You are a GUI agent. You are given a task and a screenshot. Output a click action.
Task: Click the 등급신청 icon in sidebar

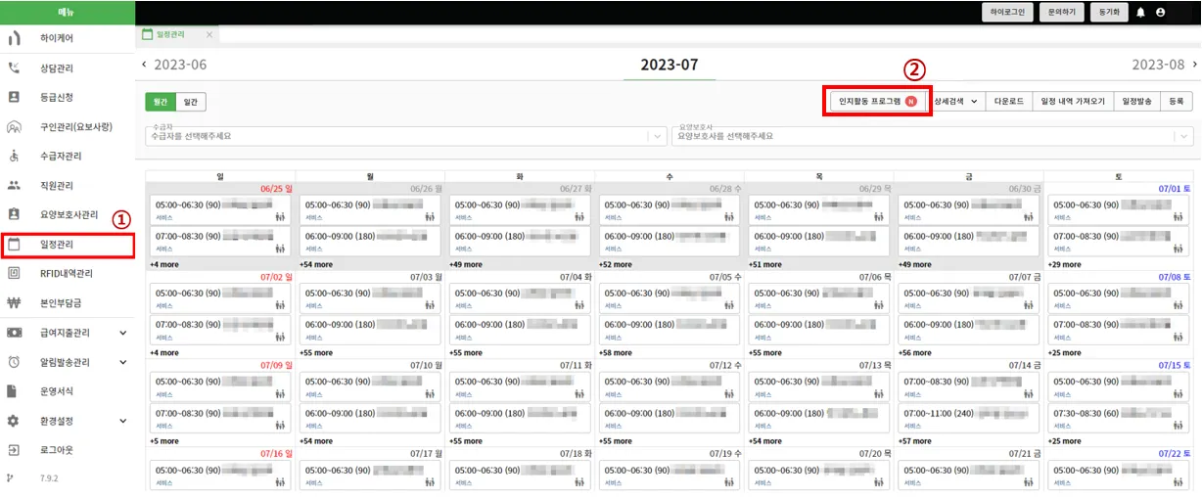[14, 98]
